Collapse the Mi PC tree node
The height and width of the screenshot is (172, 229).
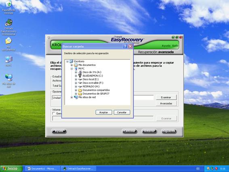(71, 68)
